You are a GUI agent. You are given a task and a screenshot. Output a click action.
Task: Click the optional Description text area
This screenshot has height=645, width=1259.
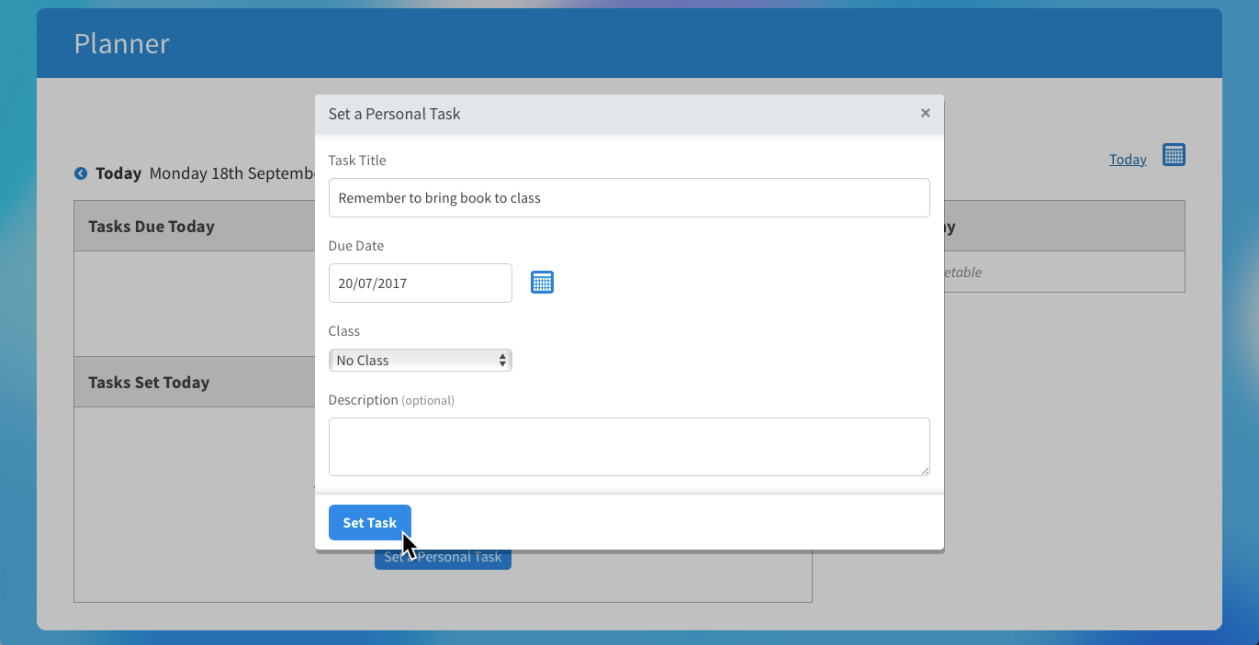click(629, 447)
